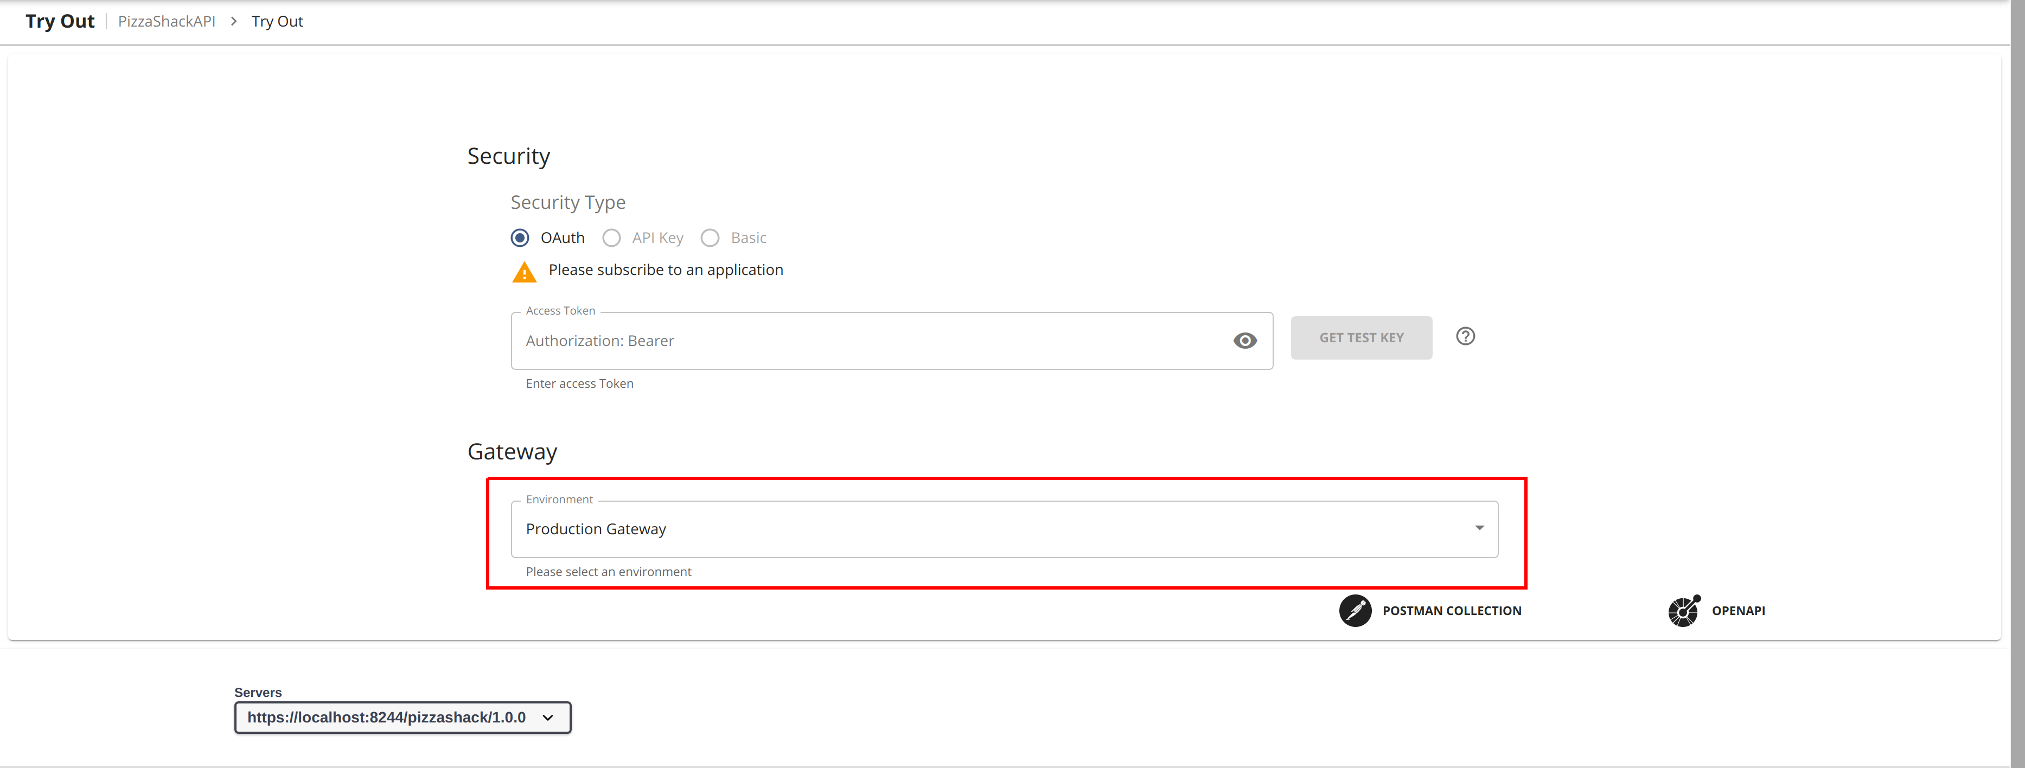The width and height of the screenshot is (2025, 768).
Task: Select the OAuth security type
Action: 520,238
